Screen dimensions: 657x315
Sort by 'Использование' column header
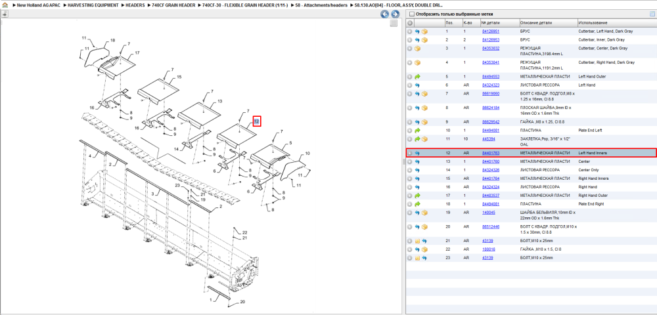point(617,22)
